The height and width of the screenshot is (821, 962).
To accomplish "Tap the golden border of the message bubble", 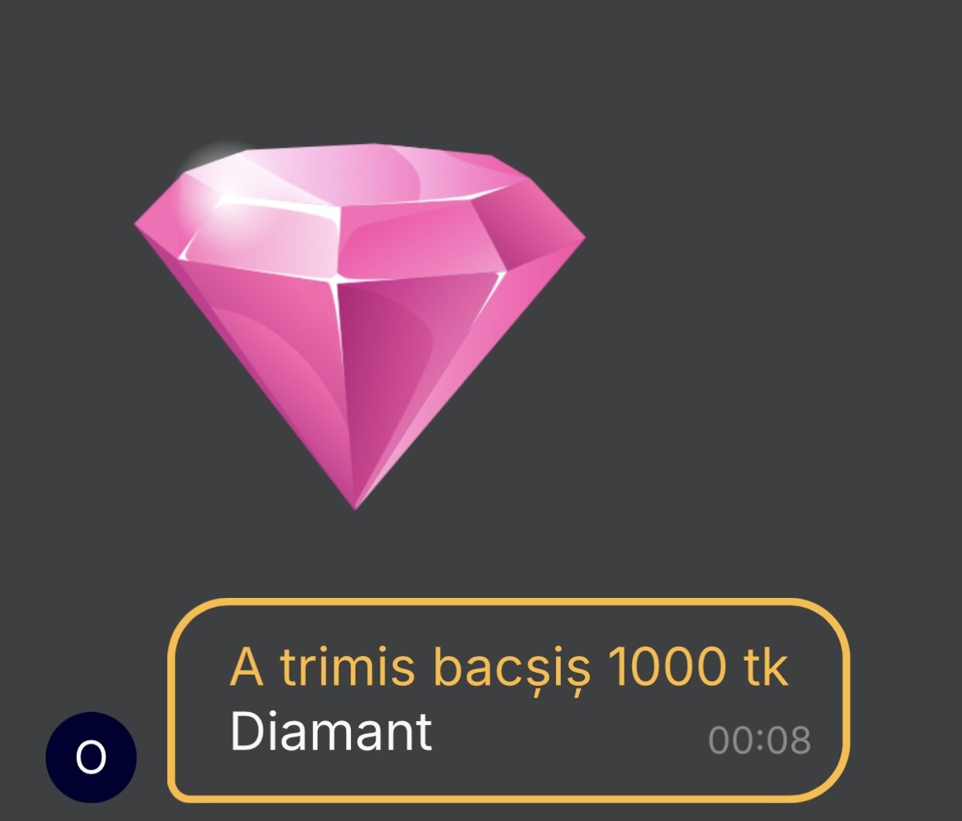I will (509, 601).
